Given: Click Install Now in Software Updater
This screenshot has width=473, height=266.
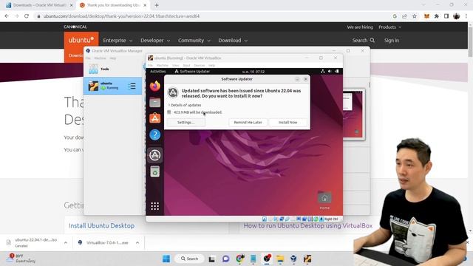Looking at the screenshot, I should coord(287,123).
